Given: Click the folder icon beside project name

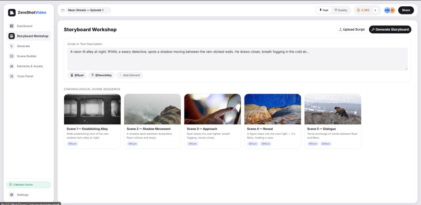Looking at the screenshot, I should click(x=63, y=10).
